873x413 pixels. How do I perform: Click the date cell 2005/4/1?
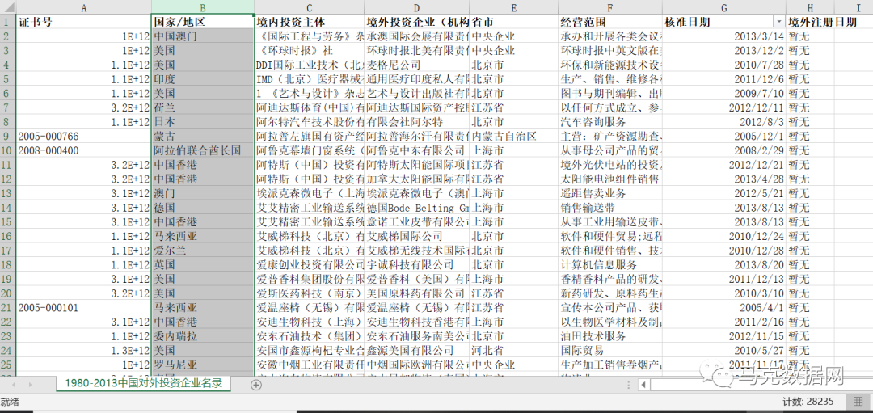pyautogui.click(x=723, y=307)
